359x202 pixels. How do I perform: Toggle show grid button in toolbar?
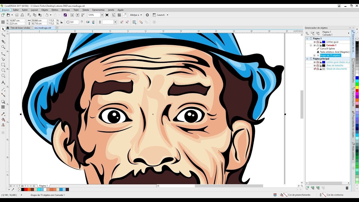pos(119,15)
